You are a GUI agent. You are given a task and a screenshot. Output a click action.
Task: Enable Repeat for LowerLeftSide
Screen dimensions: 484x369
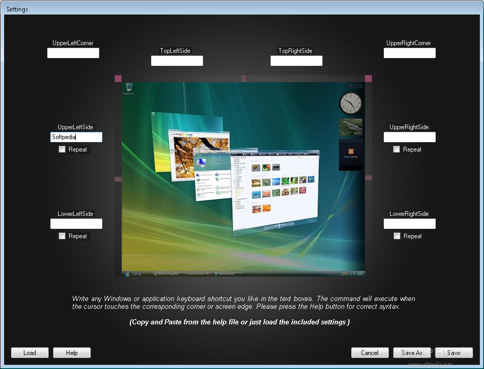coord(62,236)
